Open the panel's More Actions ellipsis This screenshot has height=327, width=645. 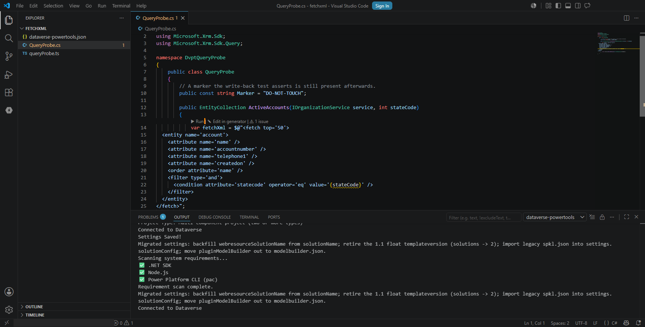612,217
